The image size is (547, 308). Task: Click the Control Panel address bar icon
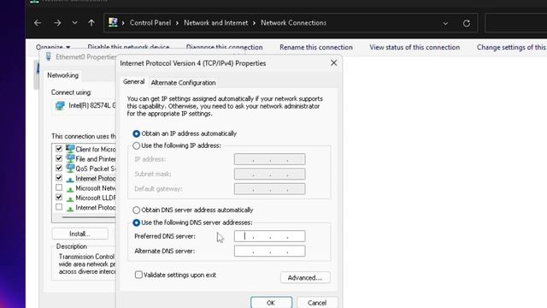pyautogui.click(x=113, y=22)
